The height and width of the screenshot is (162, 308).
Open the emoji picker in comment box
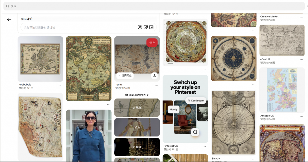click(x=140, y=27)
